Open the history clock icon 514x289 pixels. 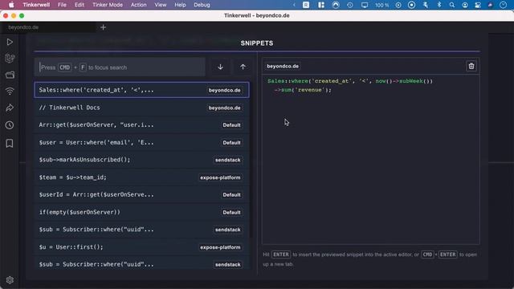point(10,125)
